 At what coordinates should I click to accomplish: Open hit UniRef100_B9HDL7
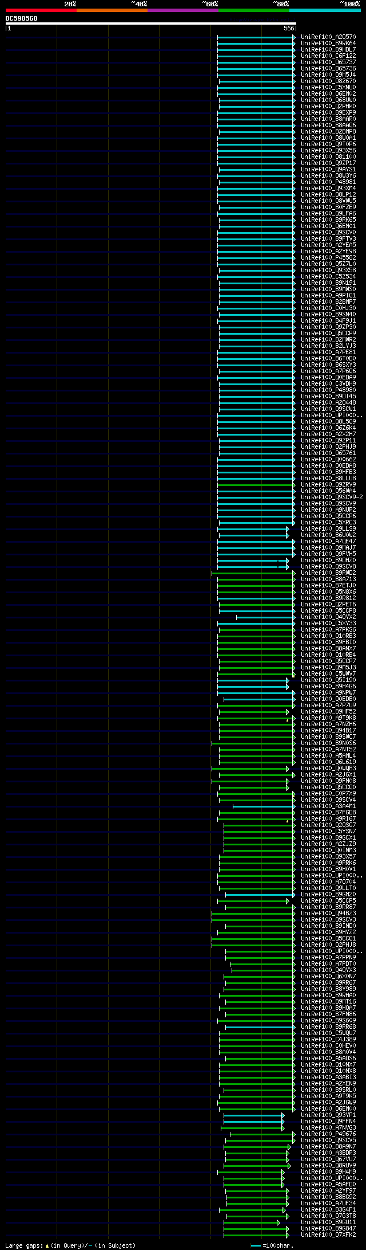tap(328, 50)
